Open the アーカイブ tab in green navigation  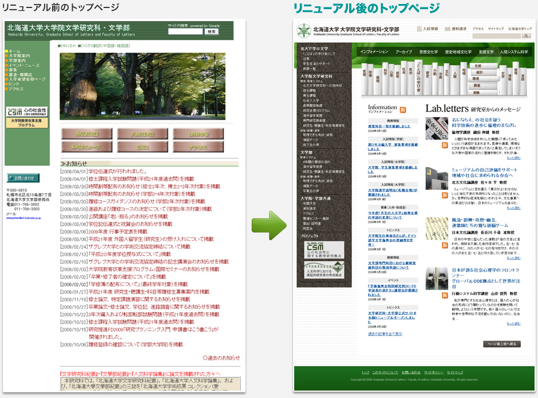[x=403, y=51]
